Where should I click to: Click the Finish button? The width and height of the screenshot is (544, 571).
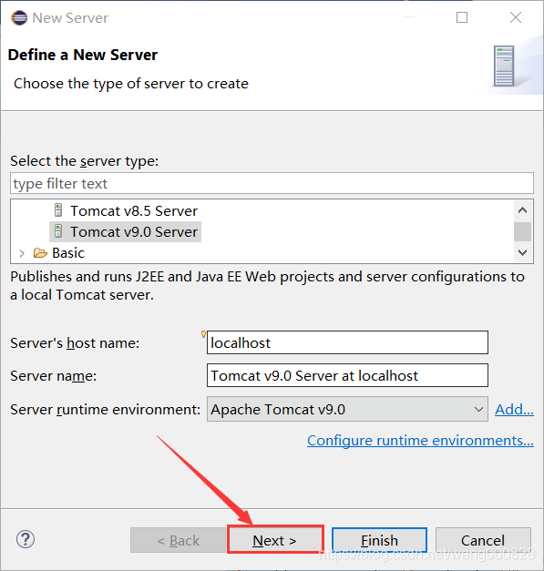(x=379, y=540)
